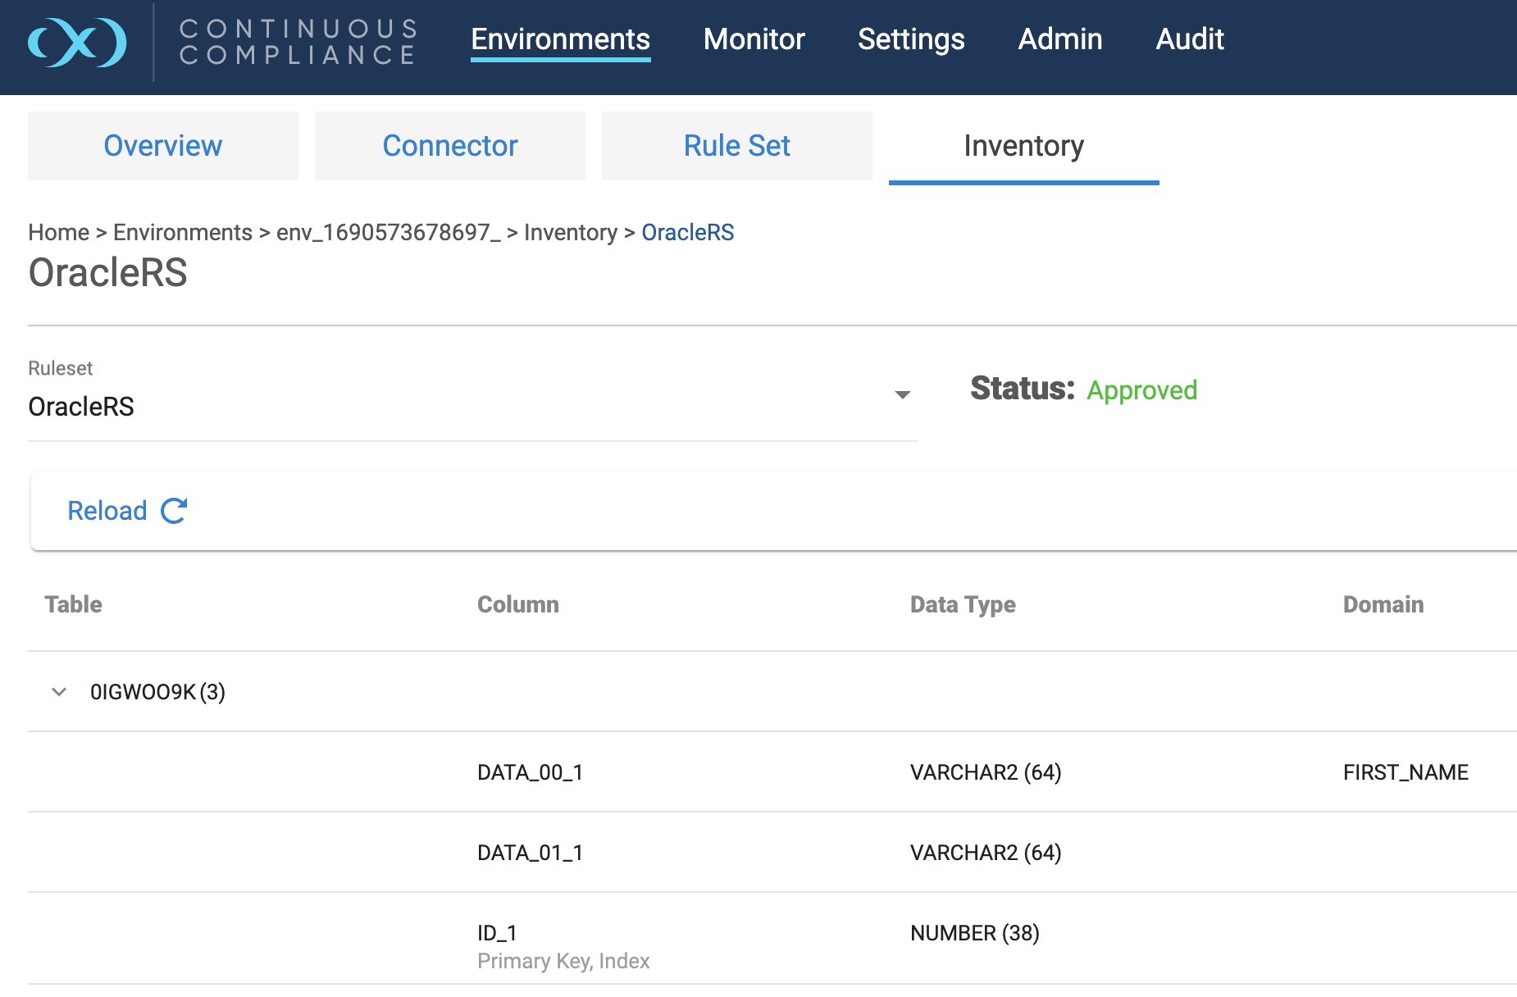Open the Ruleset dropdown arrow
The height and width of the screenshot is (997, 1517).
coord(902,395)
